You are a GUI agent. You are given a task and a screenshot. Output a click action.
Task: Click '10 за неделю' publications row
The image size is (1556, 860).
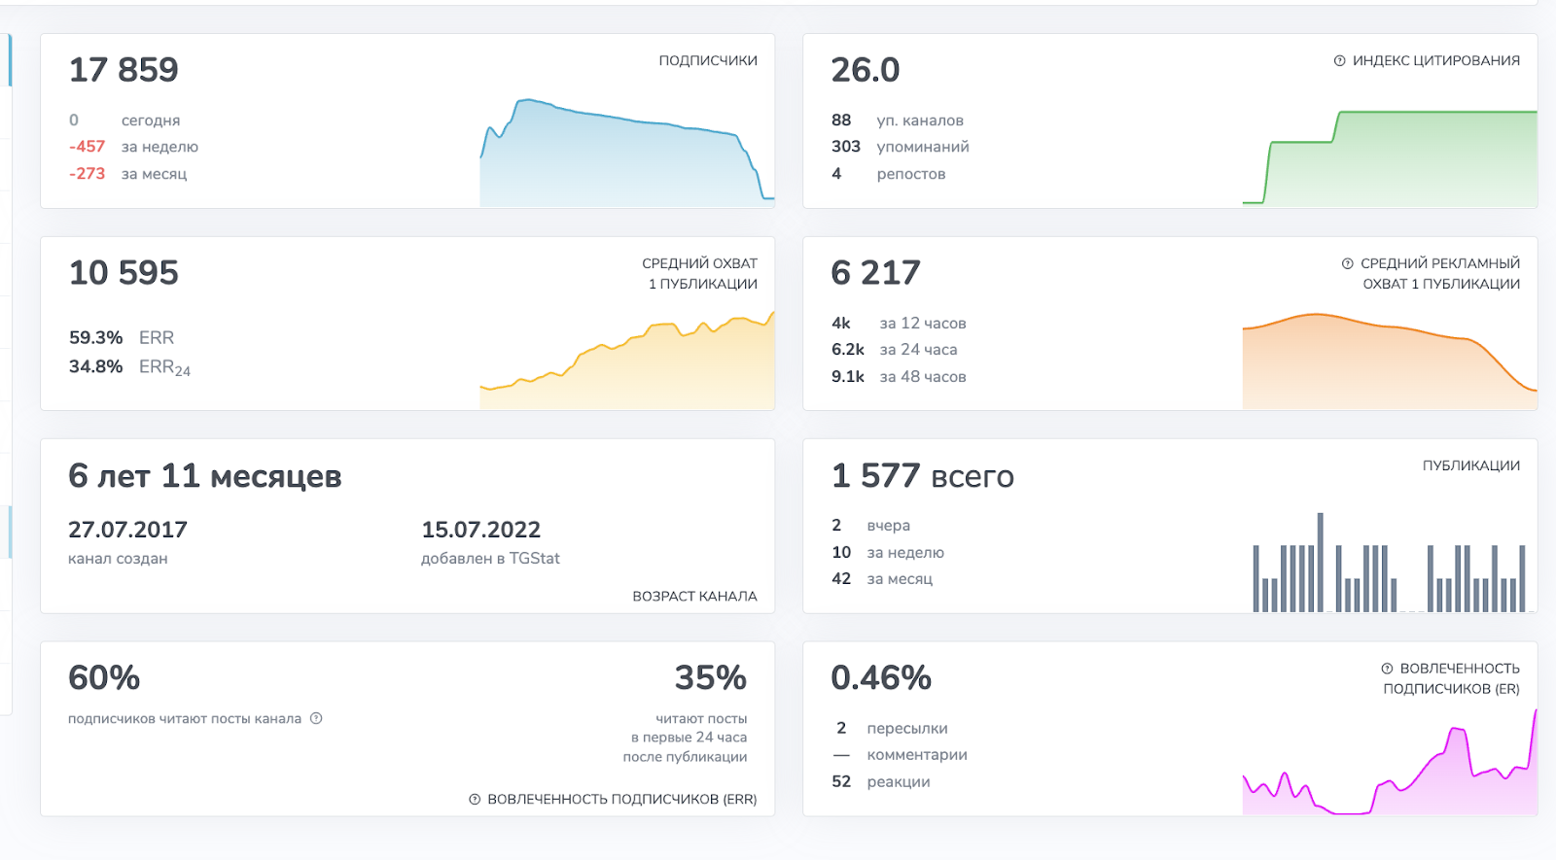888,553
